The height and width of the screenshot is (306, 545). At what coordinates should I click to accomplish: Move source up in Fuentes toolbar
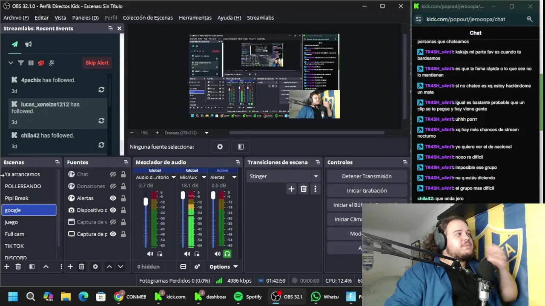pos(109,266)
